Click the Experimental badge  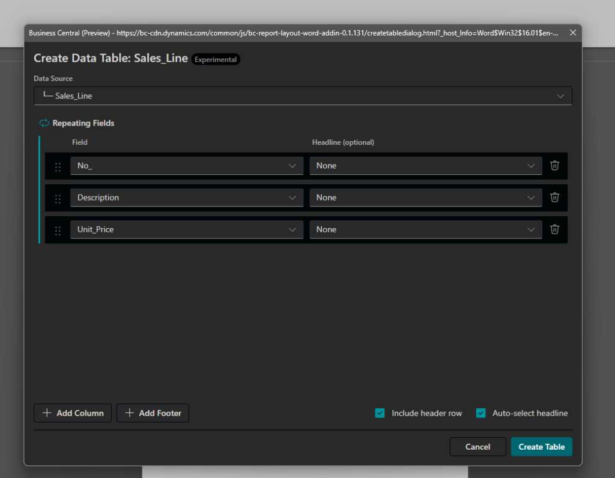point(216,59)
